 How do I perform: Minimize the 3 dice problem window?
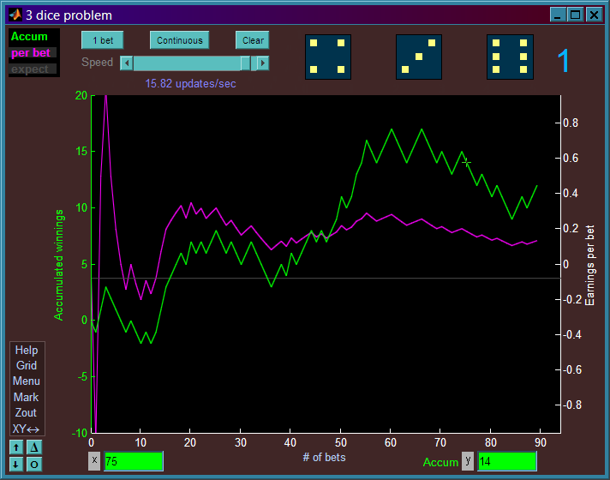[x=558, y=15]
